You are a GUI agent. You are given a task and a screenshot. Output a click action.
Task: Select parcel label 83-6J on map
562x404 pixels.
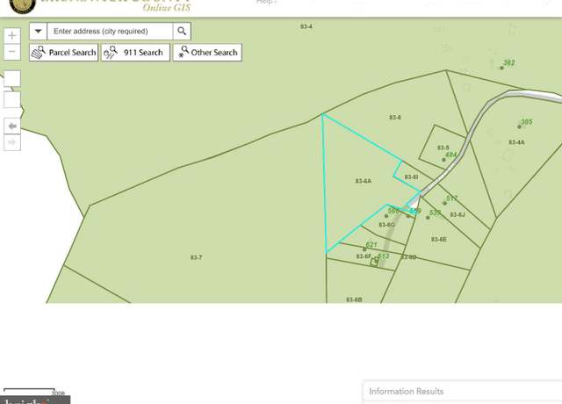click(x=458, y=214)
